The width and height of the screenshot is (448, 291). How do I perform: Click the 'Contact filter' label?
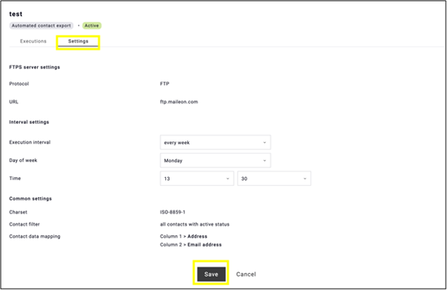coord(24,224)
